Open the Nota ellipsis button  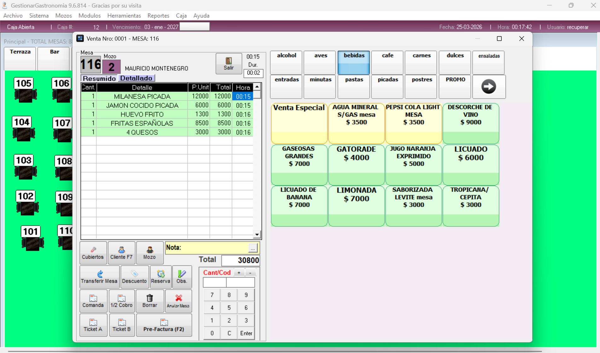(253, 248)
